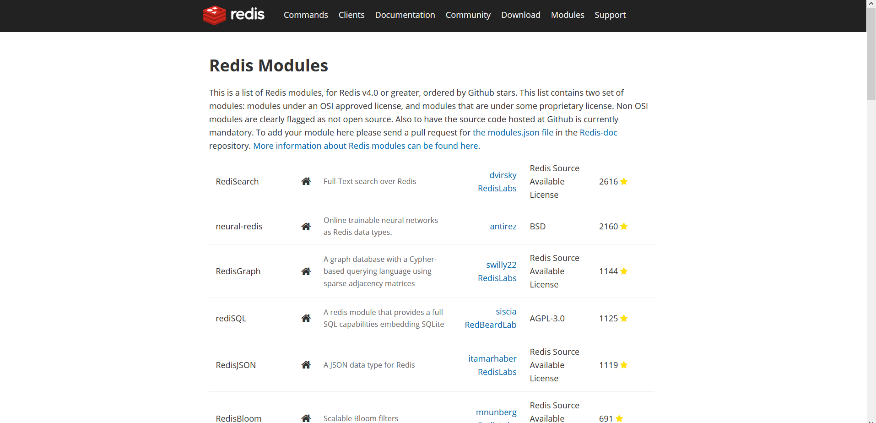This screenshot has height=423, width=876.
Task: Click the RediSearch star icon
Action: point(624,181)
